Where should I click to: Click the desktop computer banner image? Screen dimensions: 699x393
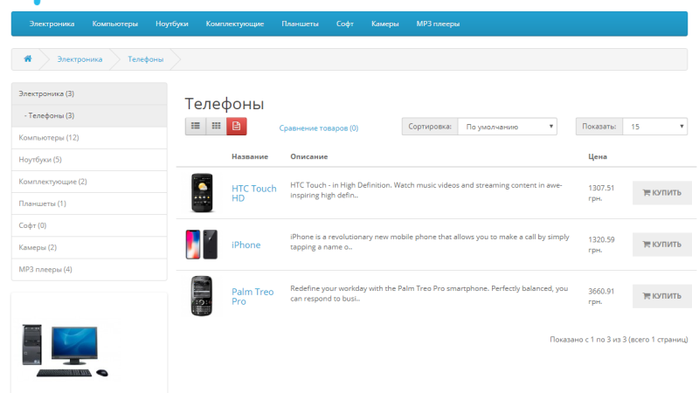tap(66, 351)
